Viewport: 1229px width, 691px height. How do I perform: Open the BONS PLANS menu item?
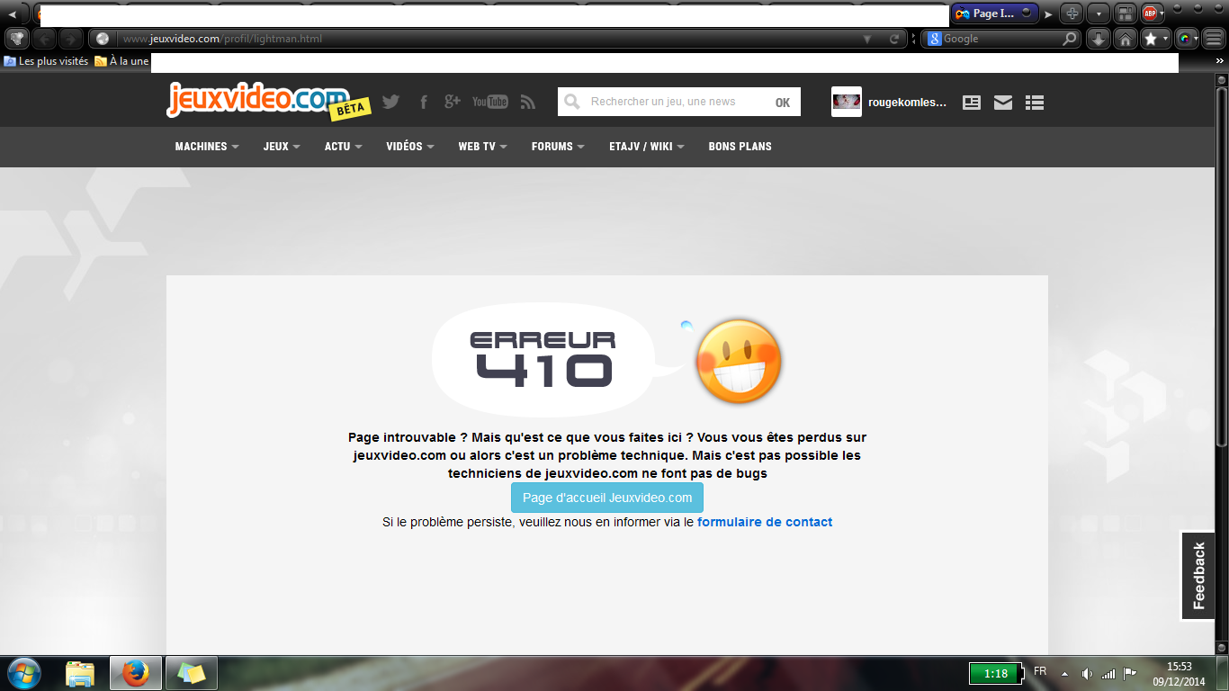tap(740, 147)
